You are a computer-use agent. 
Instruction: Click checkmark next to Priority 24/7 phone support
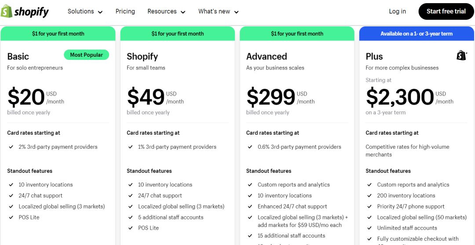[370, 206]
